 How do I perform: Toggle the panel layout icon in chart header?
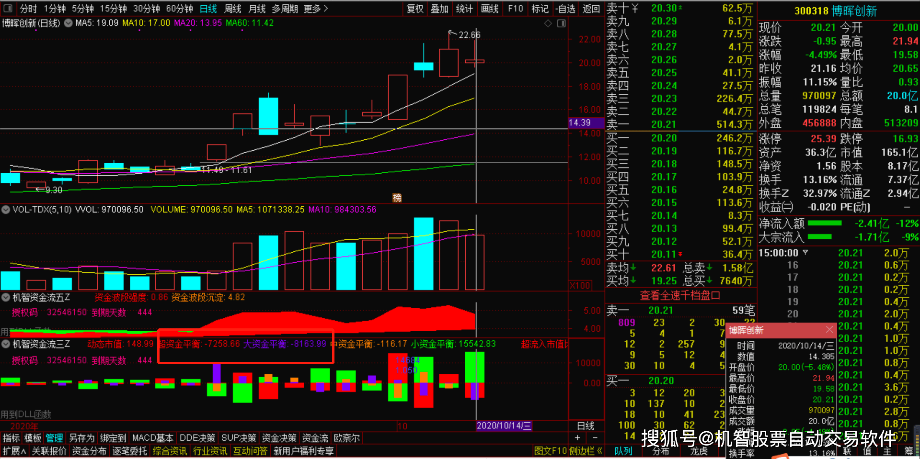pos(561,23)
